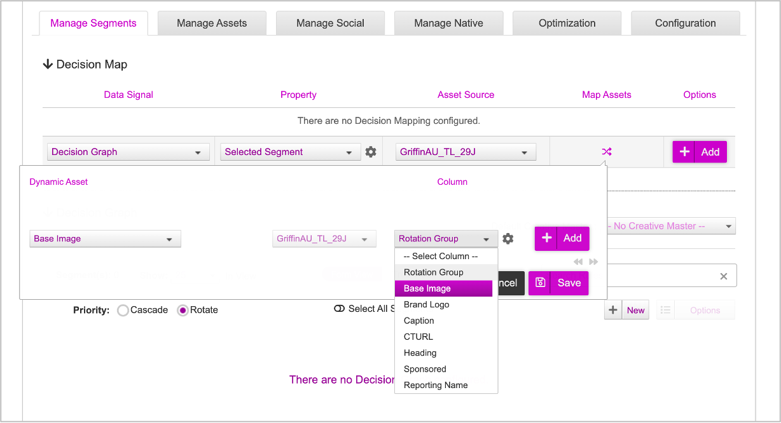Select the Cascade priority radio button
Screen dimensions: 781x423
point(123,311)
